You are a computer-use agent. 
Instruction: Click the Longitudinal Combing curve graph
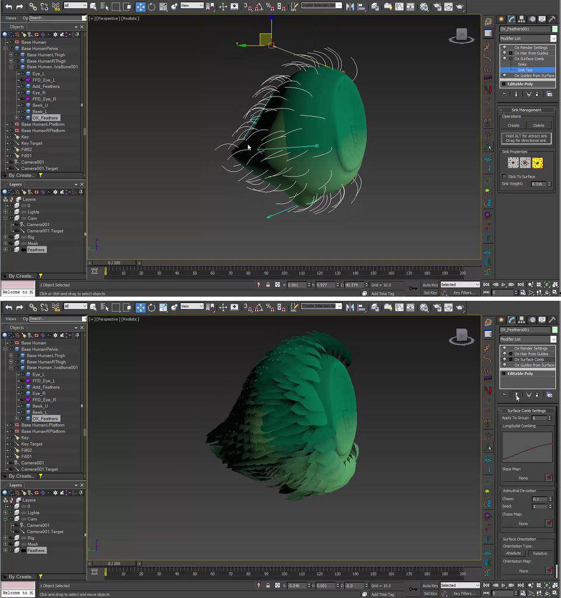point(528,448)
